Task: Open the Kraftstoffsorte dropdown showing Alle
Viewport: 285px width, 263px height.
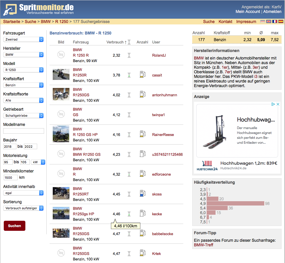Action: click(23, 100)
